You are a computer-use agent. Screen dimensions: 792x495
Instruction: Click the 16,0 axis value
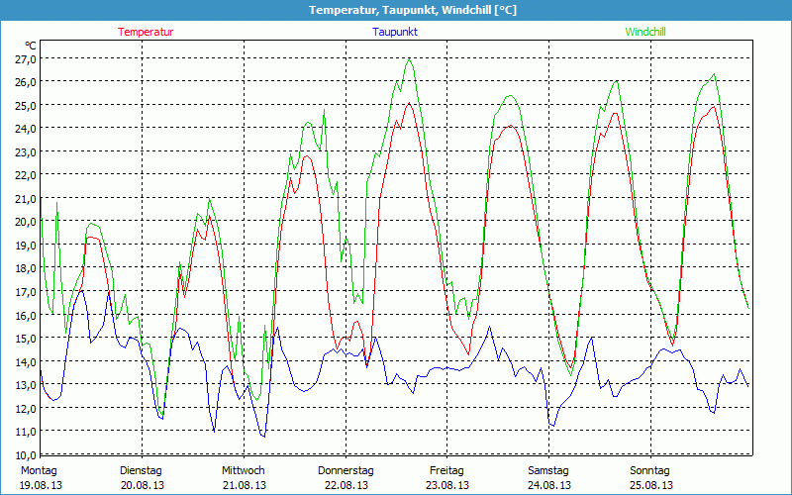click(x=25, y=315)
